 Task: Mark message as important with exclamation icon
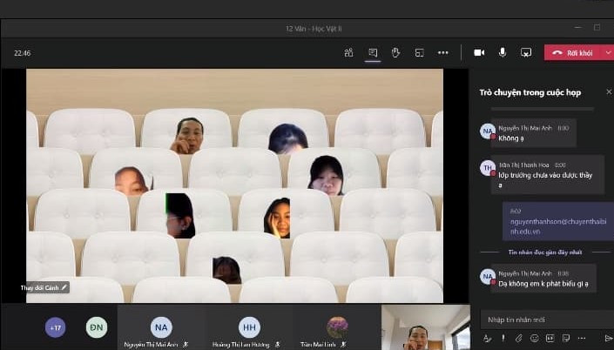coord(503,338)
